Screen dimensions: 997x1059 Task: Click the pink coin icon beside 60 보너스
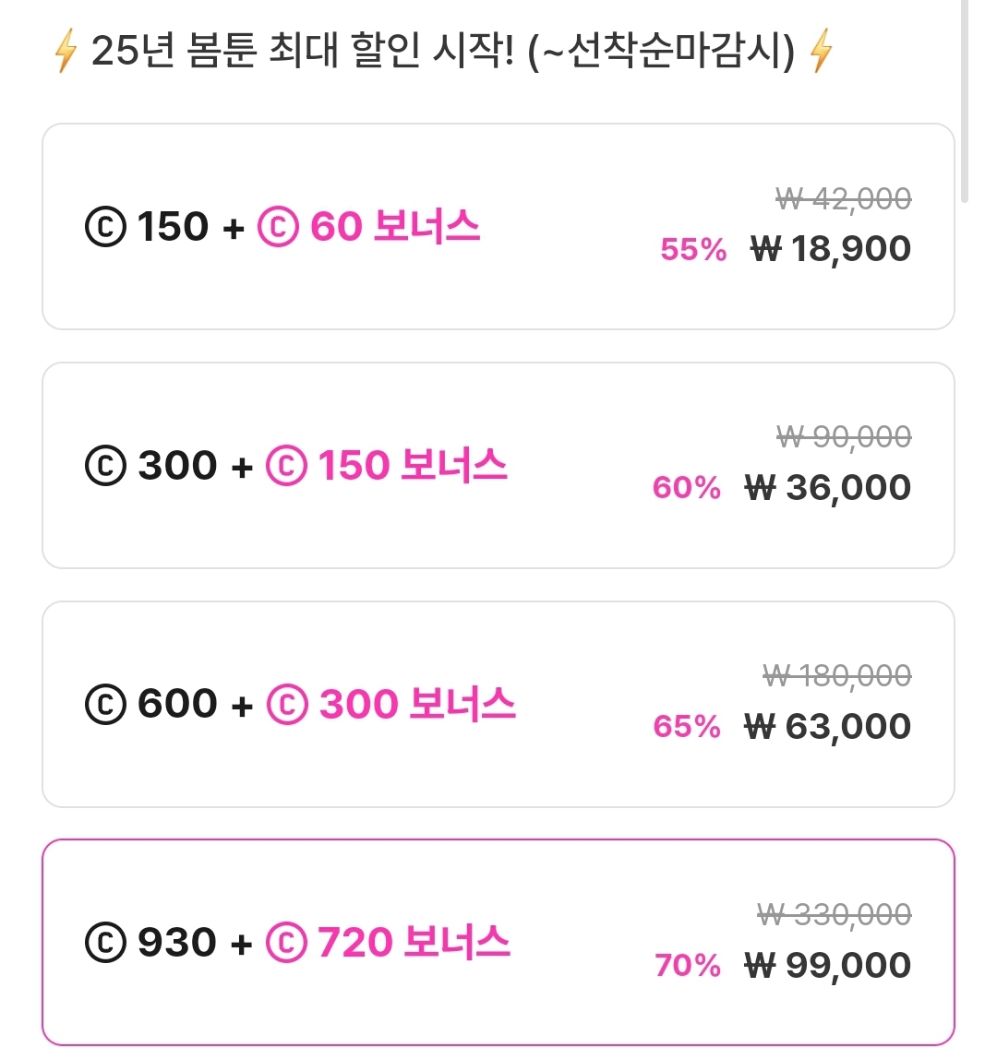[278, 227]
